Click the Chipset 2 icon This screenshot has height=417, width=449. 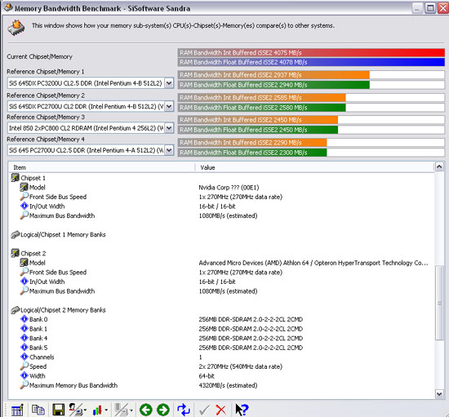15,253
